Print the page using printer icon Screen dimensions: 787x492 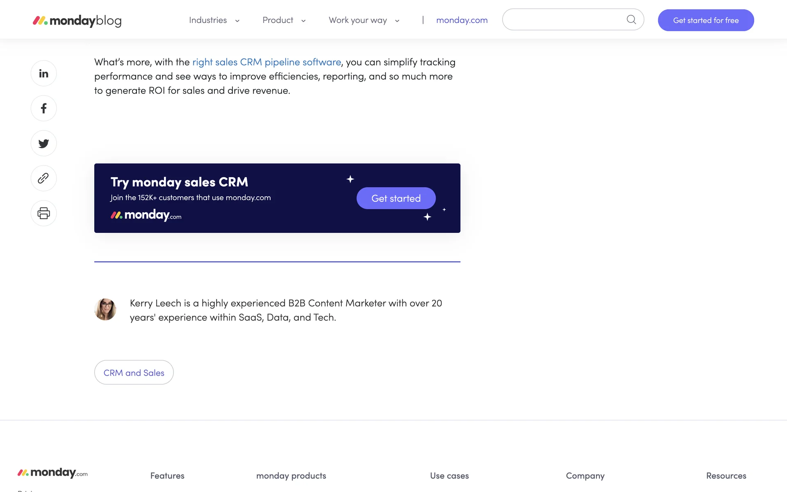(x=43, y=213)
